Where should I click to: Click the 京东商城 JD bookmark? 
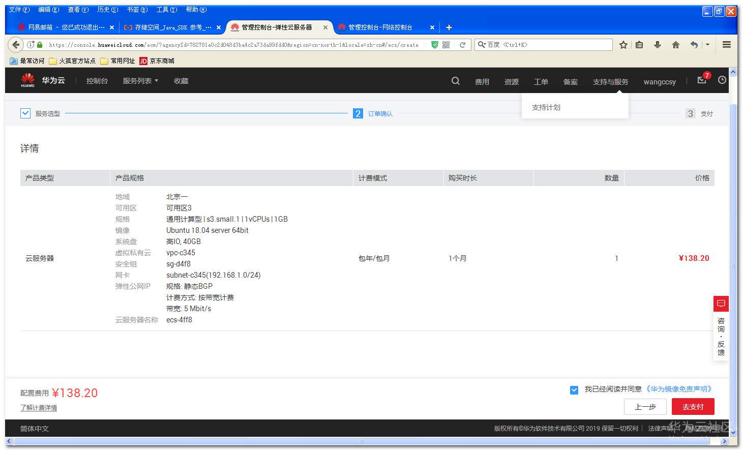(157, 61)
